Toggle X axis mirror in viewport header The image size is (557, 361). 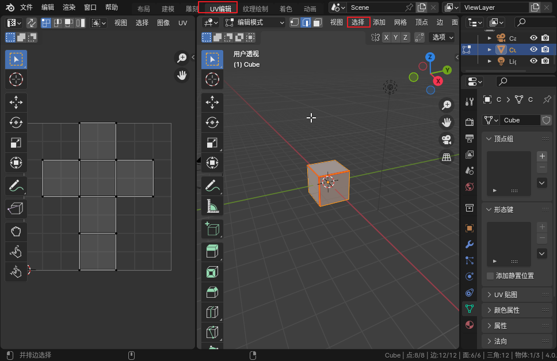[387, 37]
